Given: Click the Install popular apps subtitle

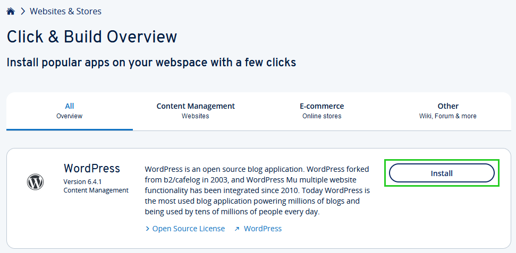Looking at the screenshot, I should pos(151,63).
